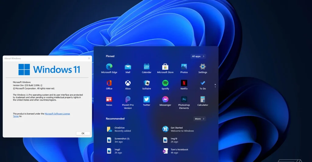Launch the Calculator app
The height and width of the screenshot is (162, 312).
coord(203,99)
